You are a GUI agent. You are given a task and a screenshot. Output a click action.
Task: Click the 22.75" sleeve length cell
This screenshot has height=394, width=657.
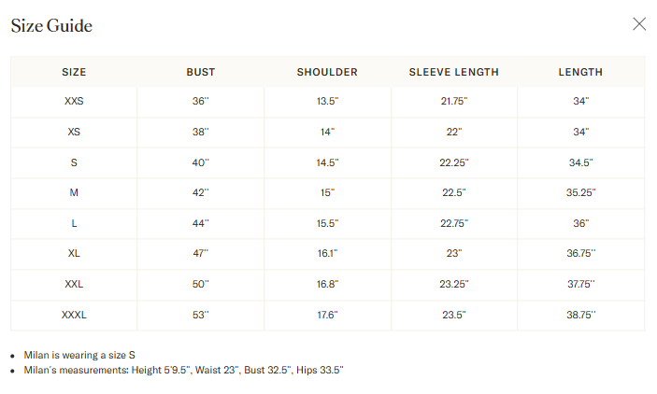coord(454,223)
